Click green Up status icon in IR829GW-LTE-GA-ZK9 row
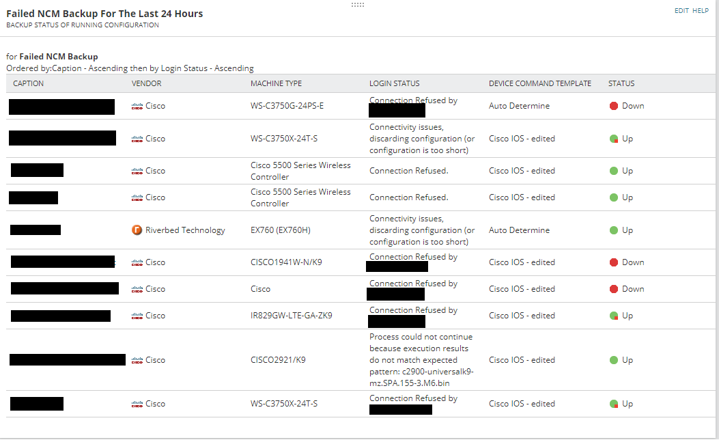 (614, 316)
